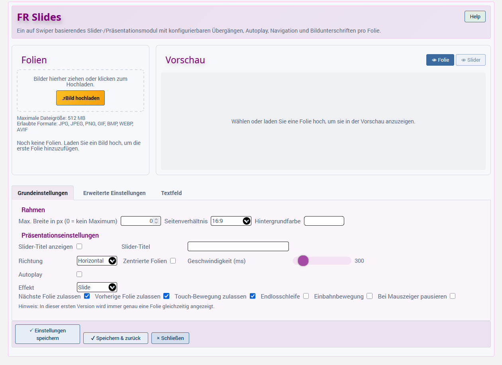Open the Erweiterte Einstellungen tab
Viewport: 502px width, 365px height.
tap(114, 193)
